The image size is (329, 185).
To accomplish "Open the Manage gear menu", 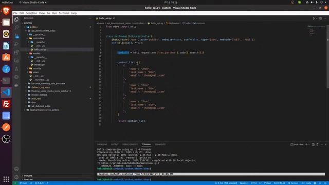I will (x=16, y=177).
